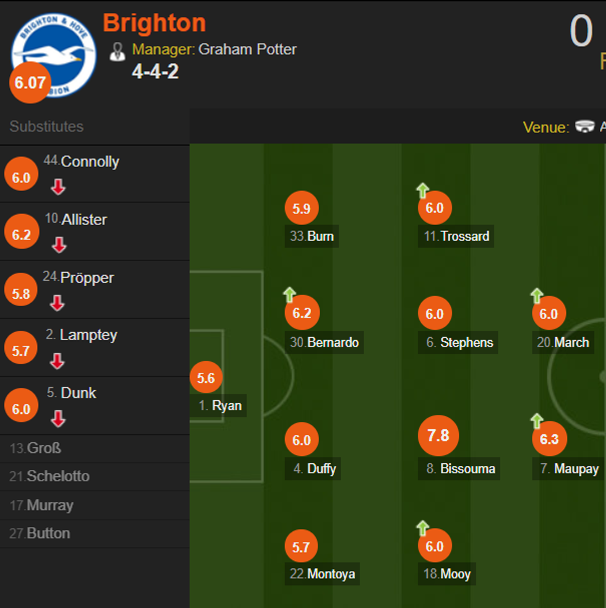Click the team rating 6.07 badge
Viewport: 606px width, 608px height.
click(30, 82)
